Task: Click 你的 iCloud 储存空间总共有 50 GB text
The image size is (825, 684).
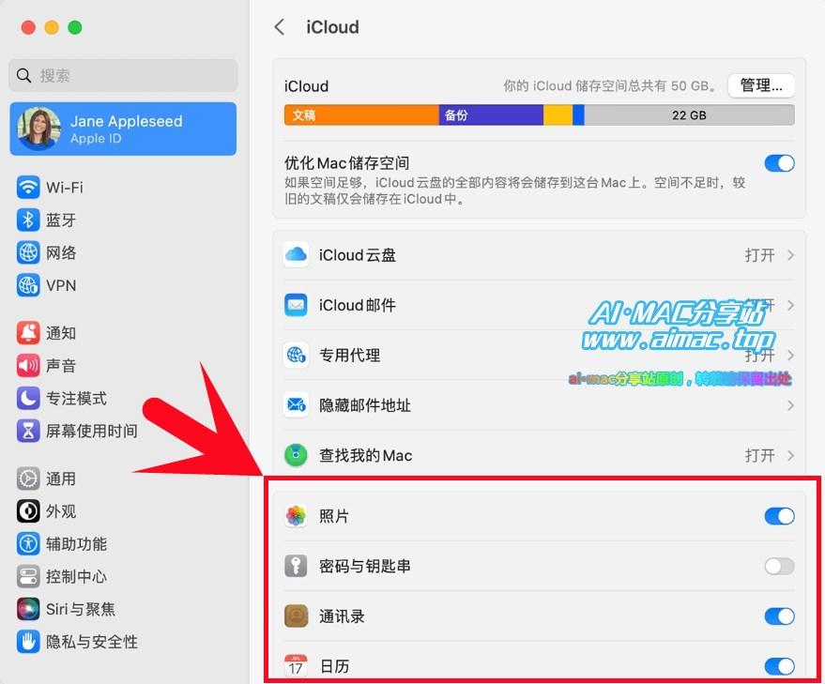Action: click(x=610, y=85)
